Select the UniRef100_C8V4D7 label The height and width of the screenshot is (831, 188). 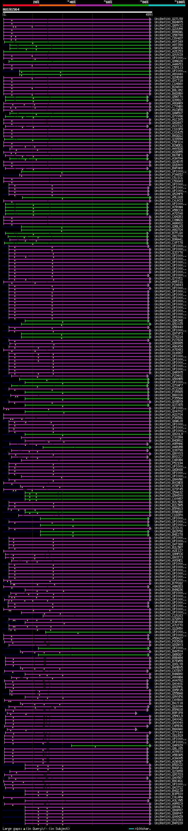click(169, 38)
